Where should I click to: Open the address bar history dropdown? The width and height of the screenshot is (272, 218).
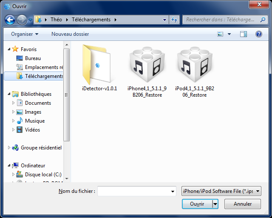(164, 20)
